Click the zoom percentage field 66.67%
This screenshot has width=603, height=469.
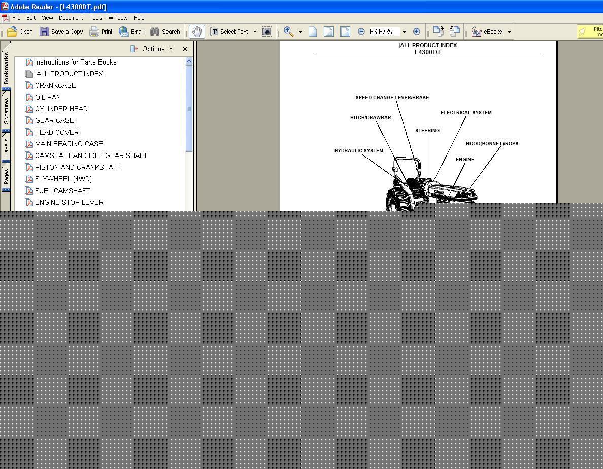tap(384, 32)
